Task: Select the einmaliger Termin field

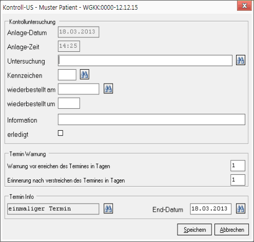Action: pos(53,209)
